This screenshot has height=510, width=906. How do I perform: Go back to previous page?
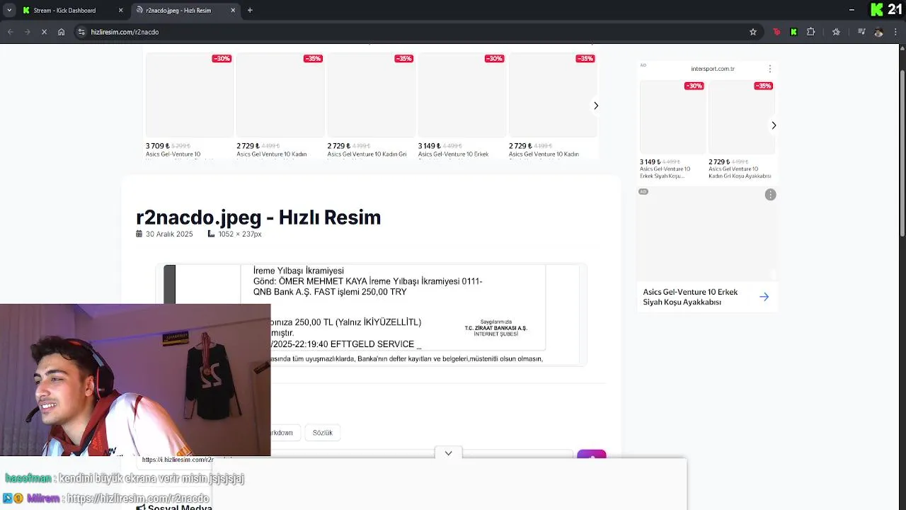tap(10, 32)
